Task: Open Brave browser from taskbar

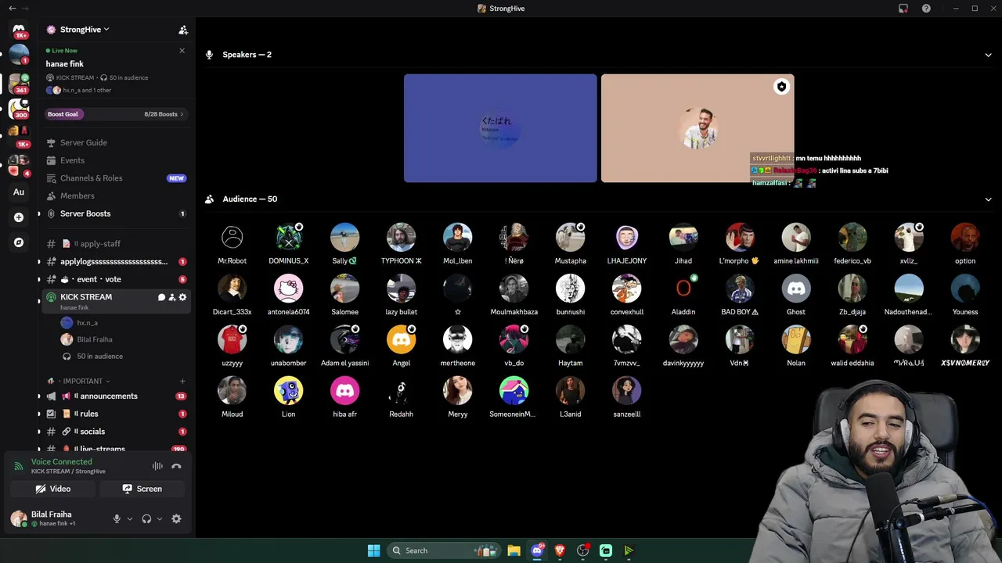Action: pyautogui.click(x=560, y=550)
